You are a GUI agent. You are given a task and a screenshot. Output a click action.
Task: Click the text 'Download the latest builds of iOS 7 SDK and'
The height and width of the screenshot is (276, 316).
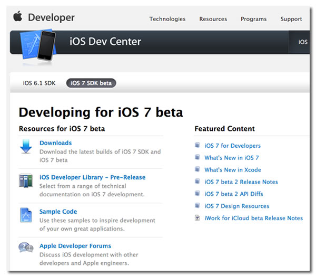tap(100, 151)
